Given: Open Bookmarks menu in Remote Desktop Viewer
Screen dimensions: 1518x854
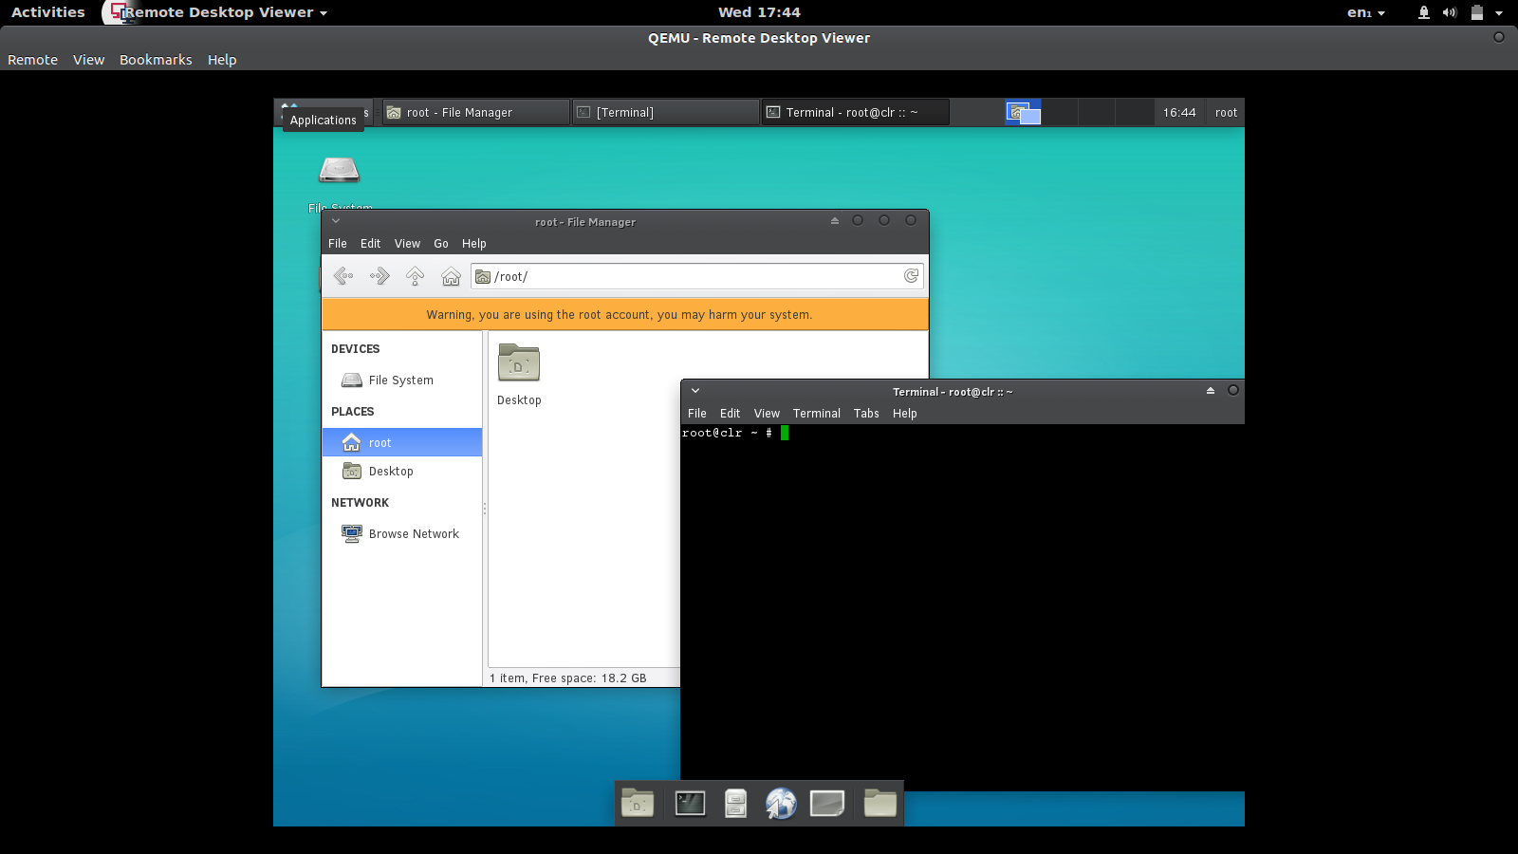Looking at the screenshot, I should (x=156, y=60).
